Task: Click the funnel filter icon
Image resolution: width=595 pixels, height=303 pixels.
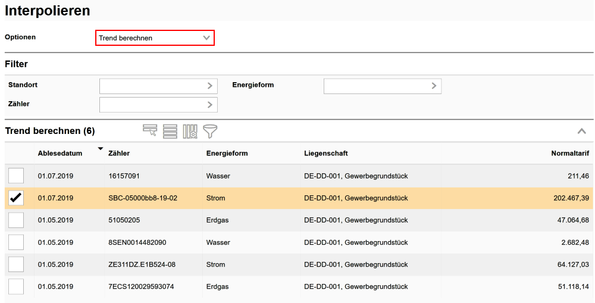Action: pyautogui.click(x=210, y=131)
